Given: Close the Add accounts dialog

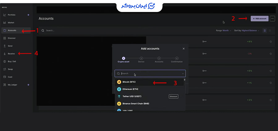Looking at the screenshot, I should pyautogui.click(x=183, y=49).
